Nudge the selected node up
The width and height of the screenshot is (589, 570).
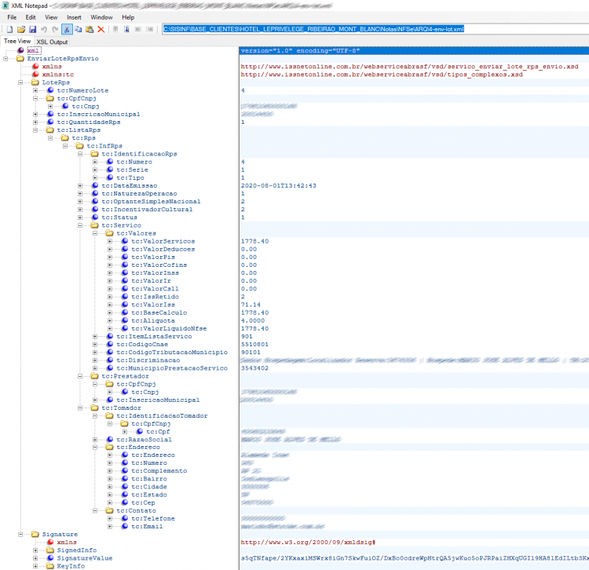coord(115,29)
